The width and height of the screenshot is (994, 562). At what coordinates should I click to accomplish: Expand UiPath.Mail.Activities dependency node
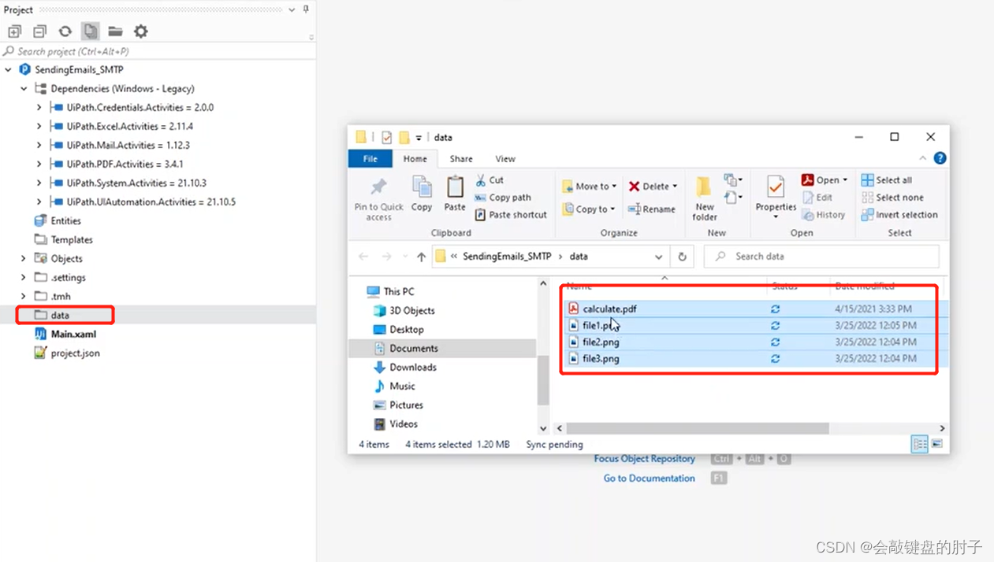click(39, 146)
